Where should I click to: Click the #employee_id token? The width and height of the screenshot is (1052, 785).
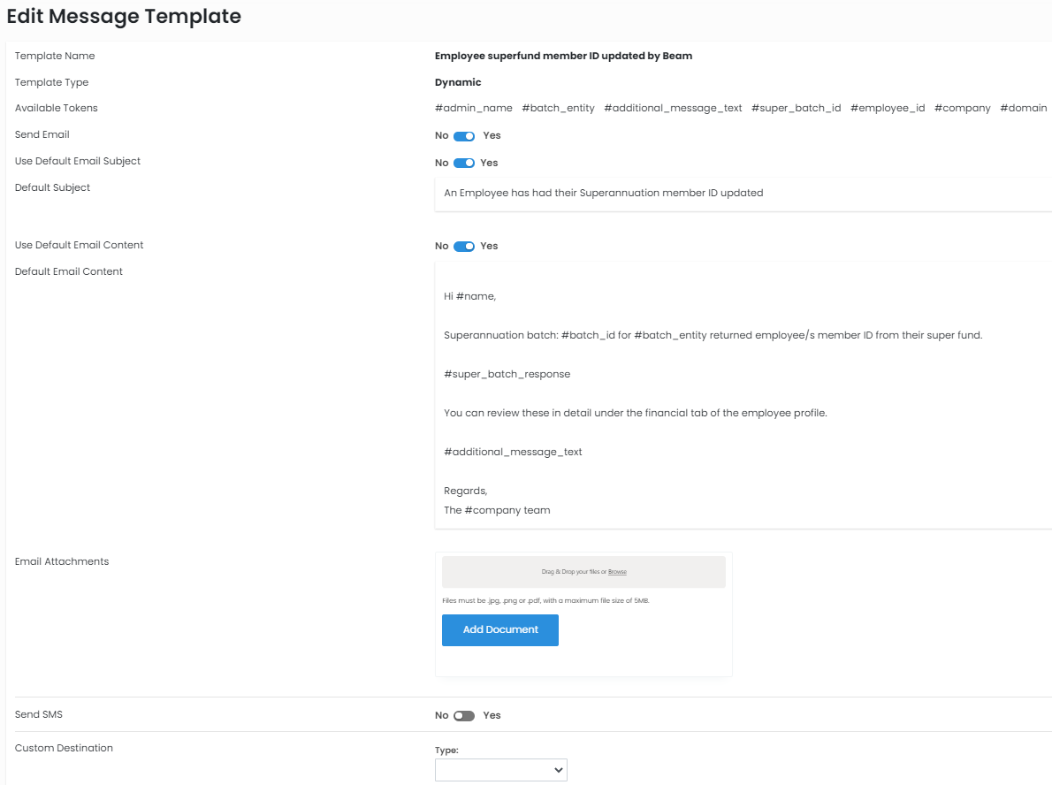click(888, 109)
